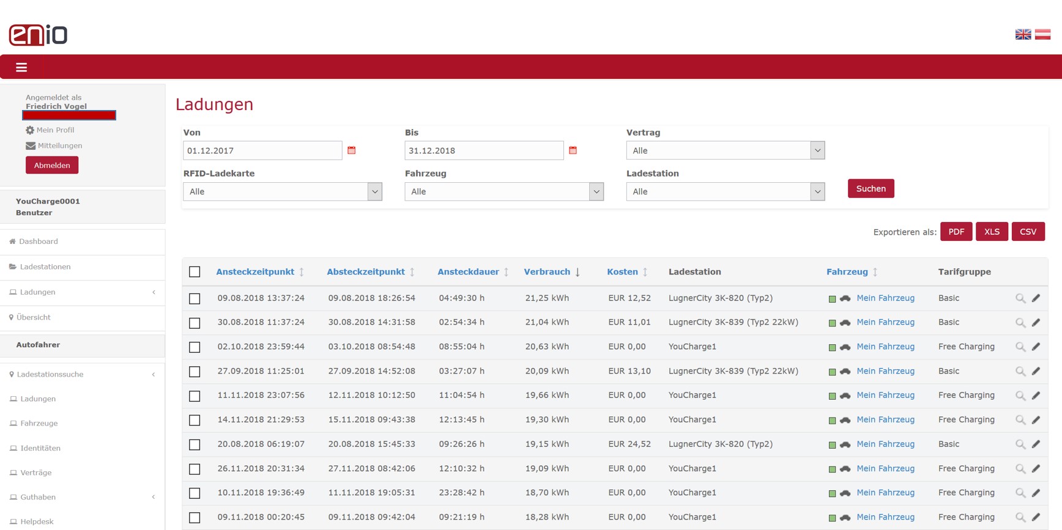Select the 20.08.2018 06:19:07 row checkbox
1062x530 pixels.
pos(195,444)
